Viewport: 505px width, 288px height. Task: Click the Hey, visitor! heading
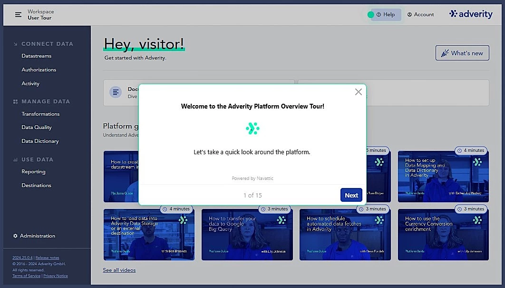click(144, 44)
